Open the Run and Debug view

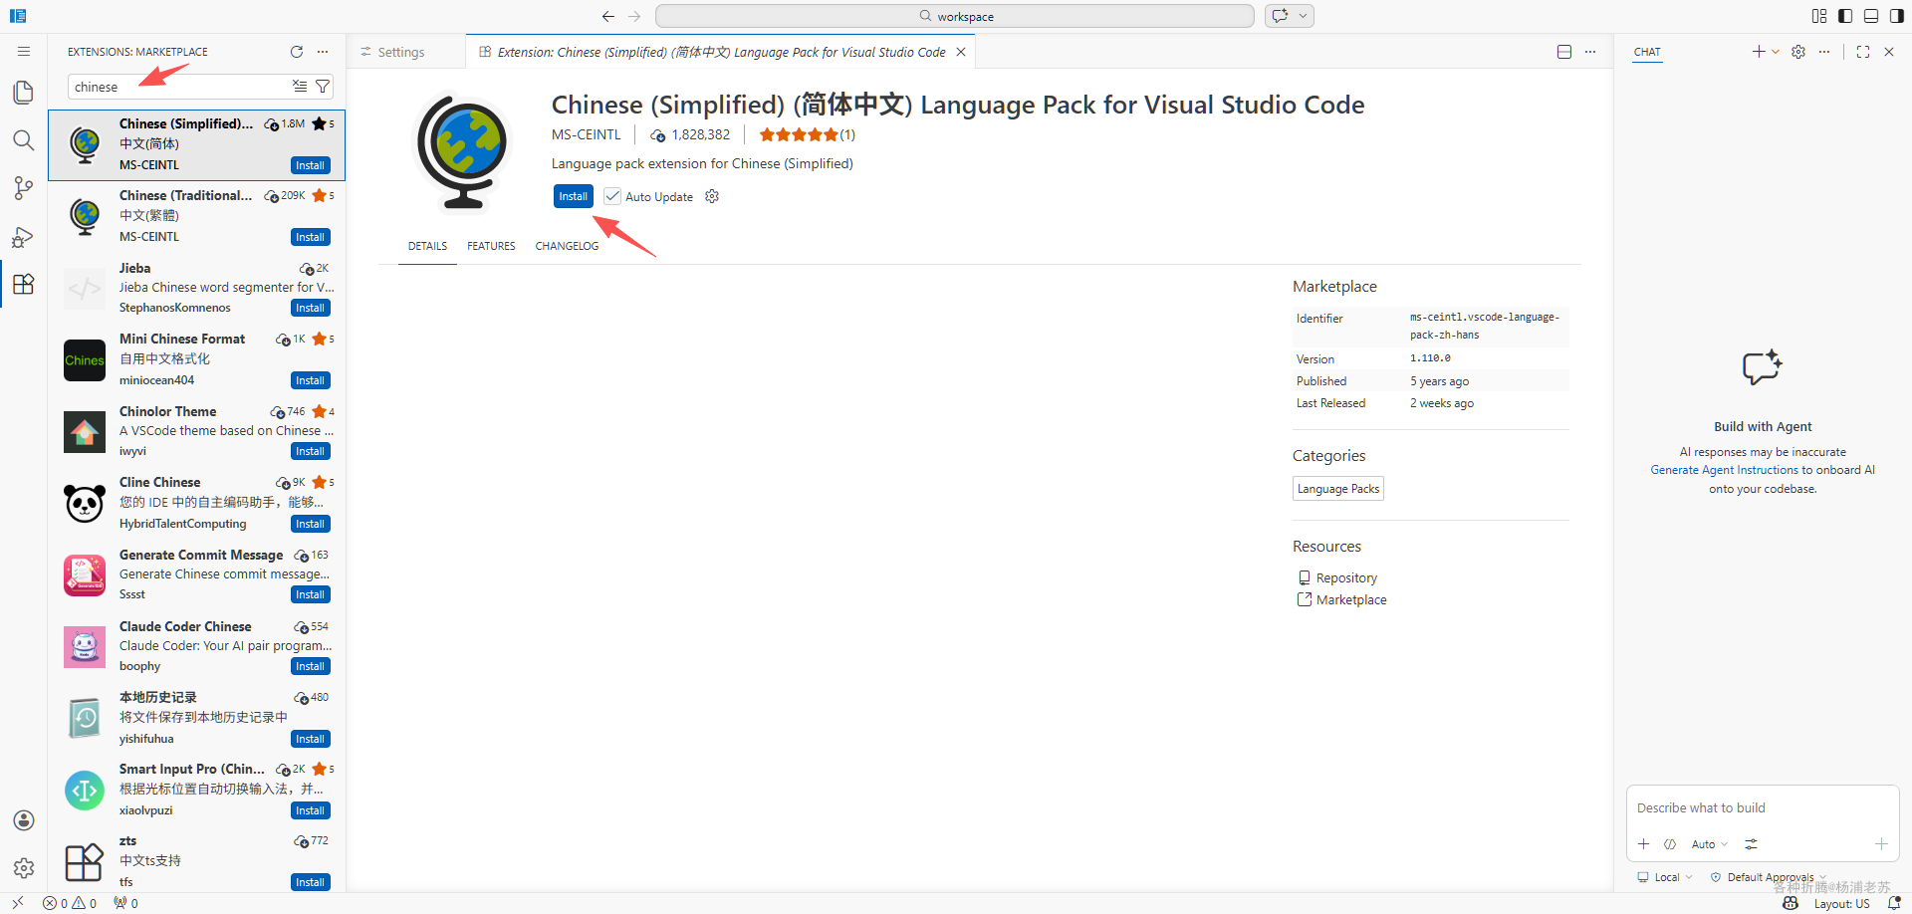tap(24, 236)
